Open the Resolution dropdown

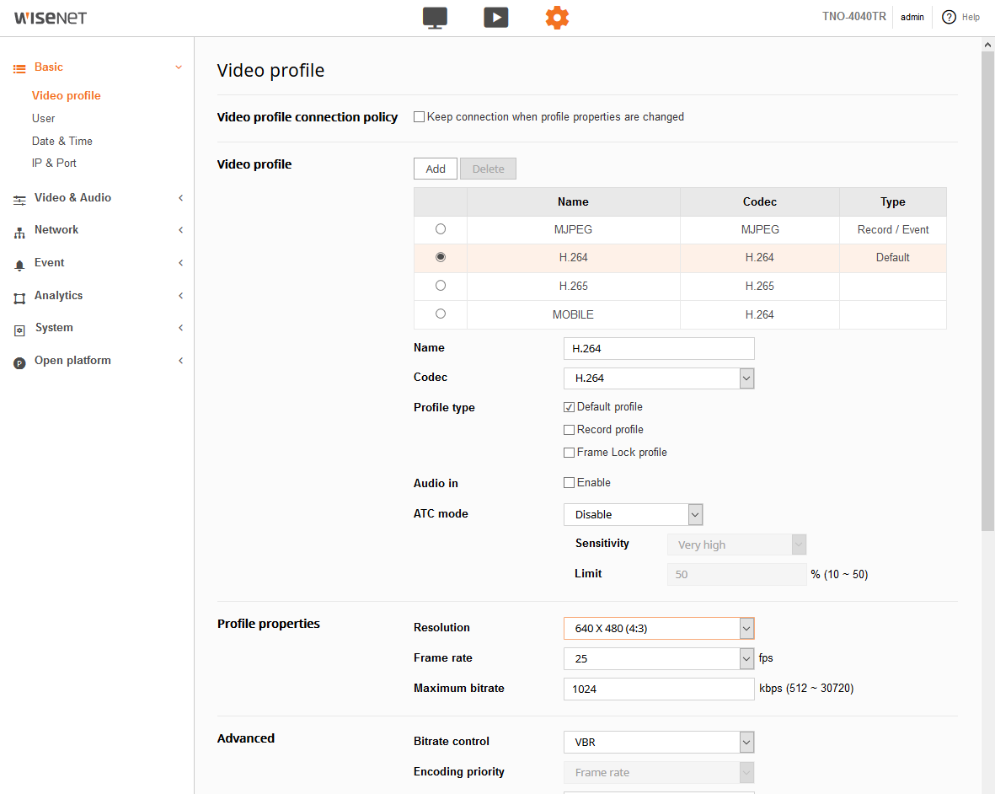coord(659,629)
